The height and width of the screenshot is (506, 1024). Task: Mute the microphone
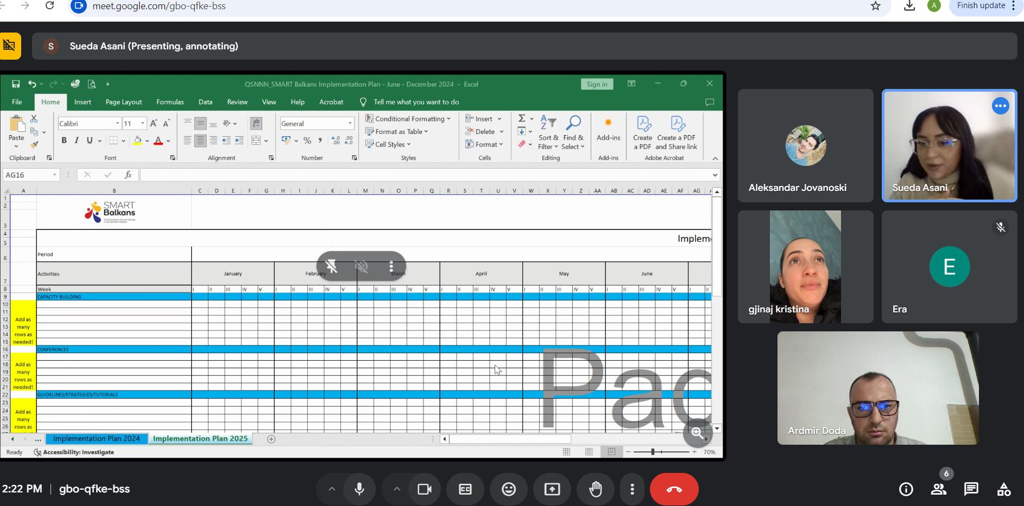pyautogui.click(x=359, y=489)
